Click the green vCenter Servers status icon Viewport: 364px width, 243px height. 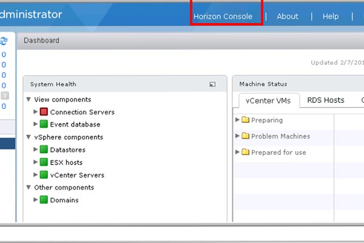tap(44, 174)
